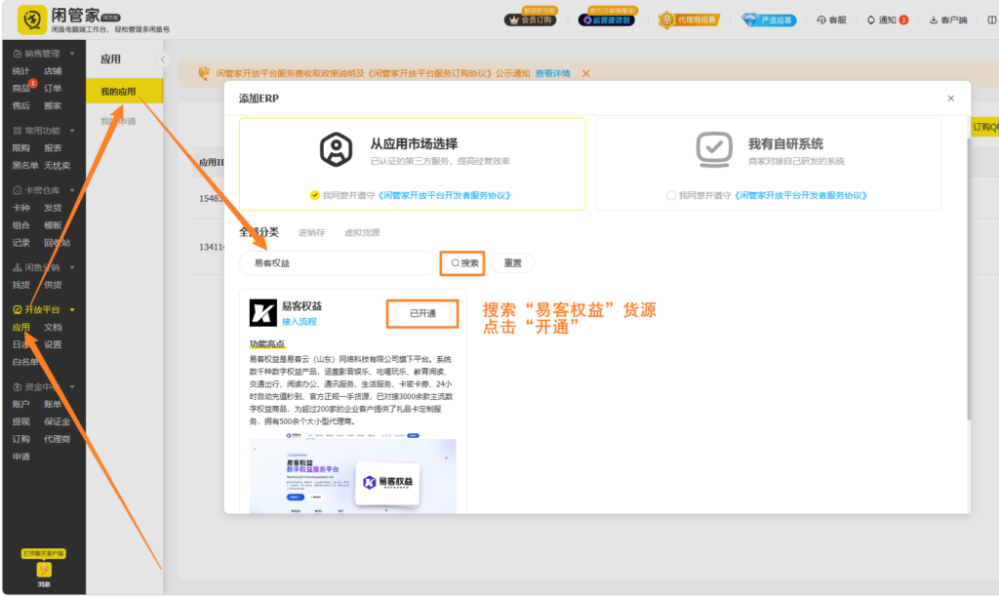Open developer agreement link under 从应用市场选择
This screenshot has width=999, height=597.
click(x=445, y=196)
